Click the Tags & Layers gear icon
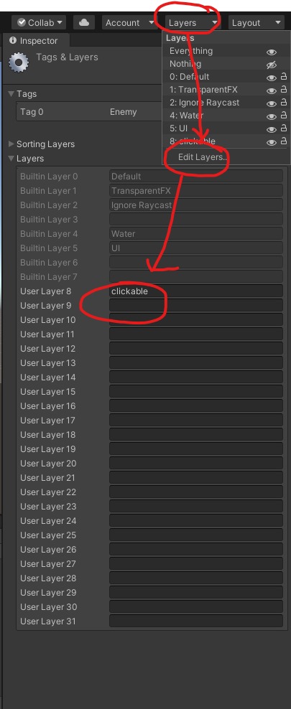The height and width of the screenshot is (709, 291). [19, 62]
